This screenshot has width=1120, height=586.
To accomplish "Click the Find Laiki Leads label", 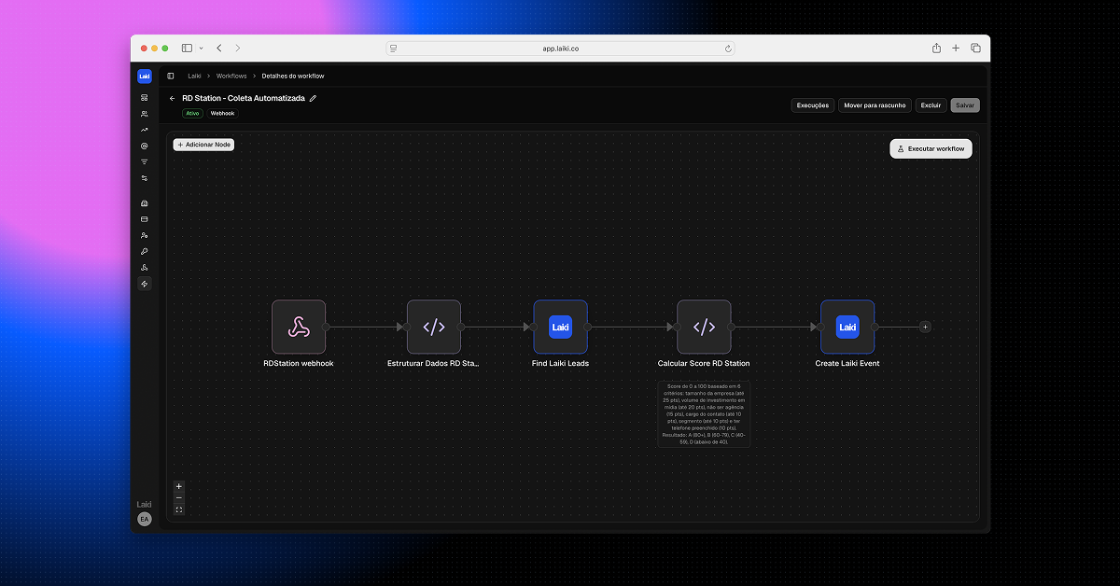I will point(560,363).
